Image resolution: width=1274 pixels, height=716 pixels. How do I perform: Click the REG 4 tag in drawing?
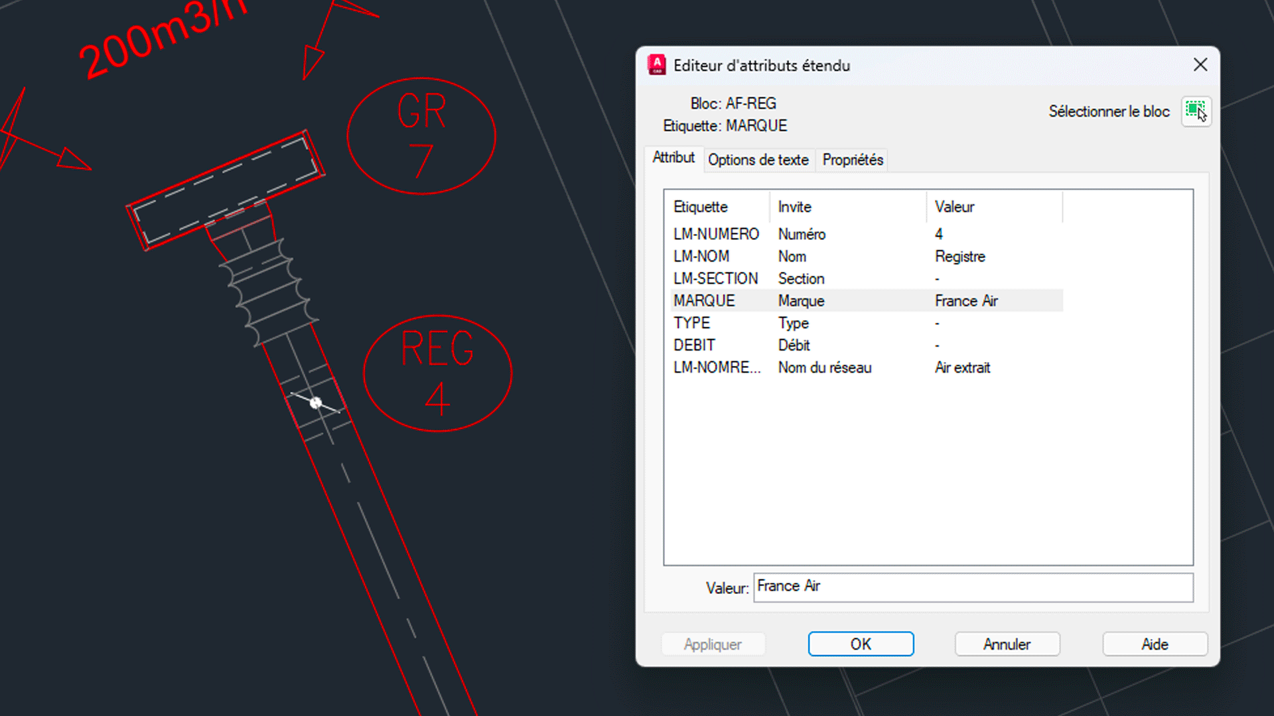click(x=438, y=373)
